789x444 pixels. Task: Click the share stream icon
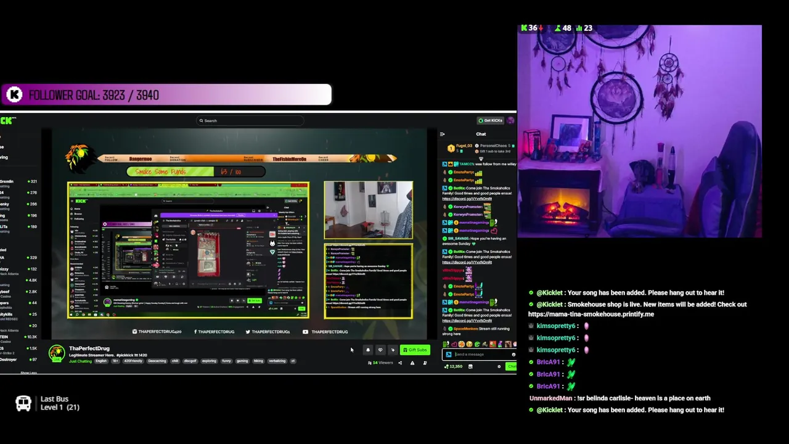tap(400, 363)
